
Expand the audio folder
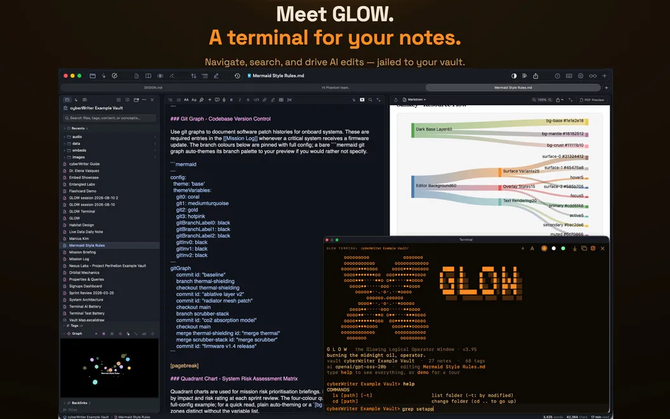pos(65,137)
